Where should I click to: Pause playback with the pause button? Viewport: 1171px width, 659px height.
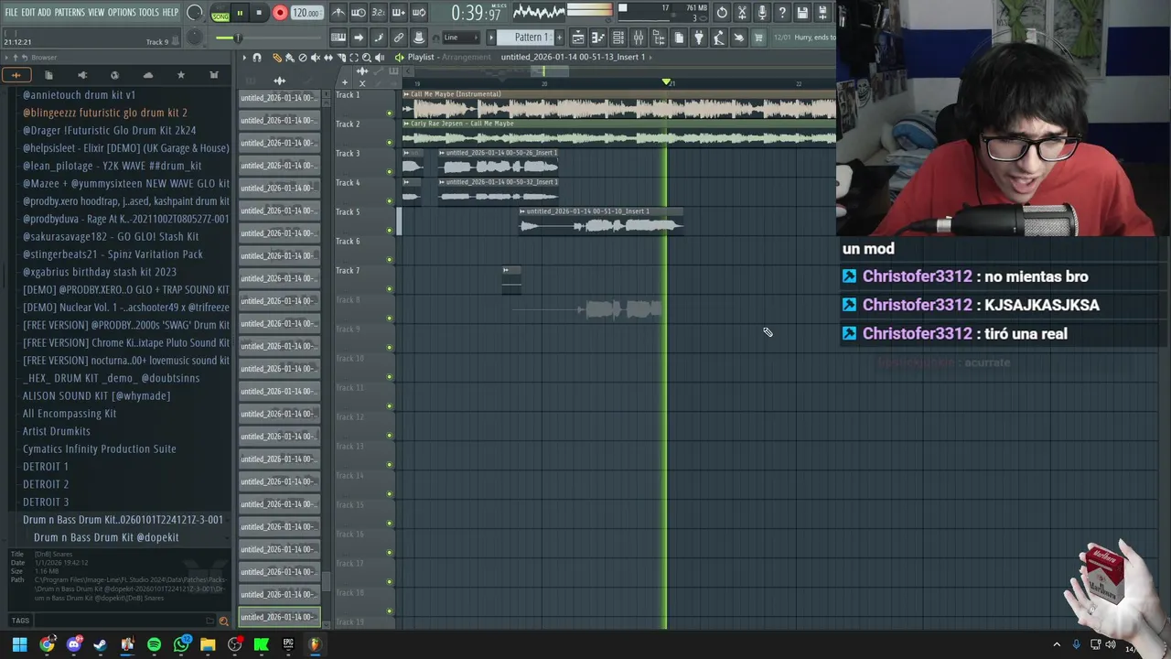pos(240,13)
